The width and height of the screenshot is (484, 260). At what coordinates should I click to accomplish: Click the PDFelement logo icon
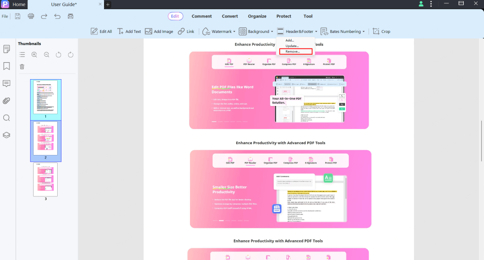tap(5, 4)
